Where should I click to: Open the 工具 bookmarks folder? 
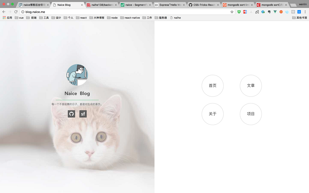[44, 18]
